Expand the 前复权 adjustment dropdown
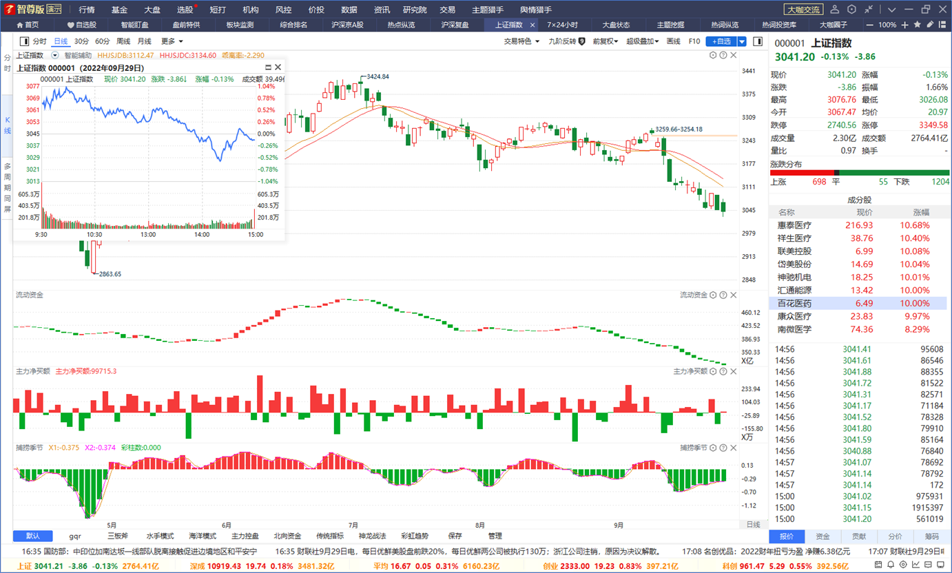952x573 pixels. (606, 41)
